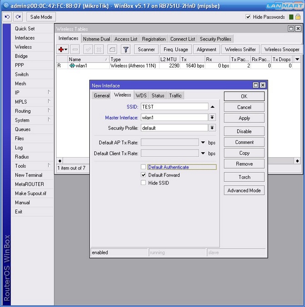This screenshot has width=305, height=307.
Task: Click the Filter funnel icon
Action: [x=126, y=50]
